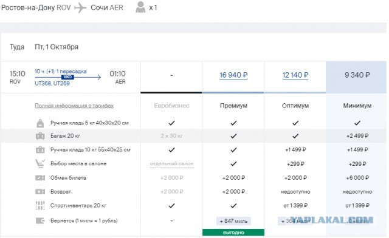Click +299 ₽ seat selection in Optimum
The image size is (389, 238).
click(x=295, y=164)
